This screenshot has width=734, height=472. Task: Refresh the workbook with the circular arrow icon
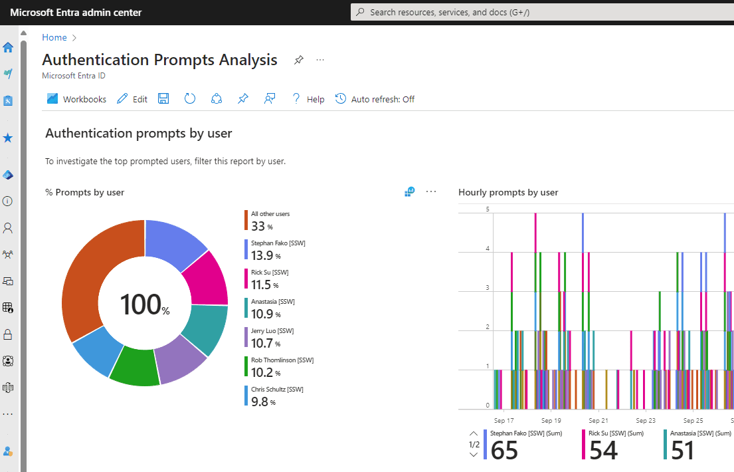tap(190, 99)
